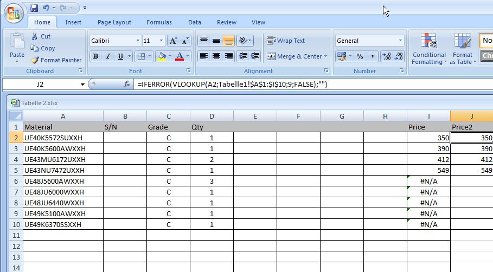Undo the last action
The height and width of the screenshot is (272, 493).
click(46, 8)
